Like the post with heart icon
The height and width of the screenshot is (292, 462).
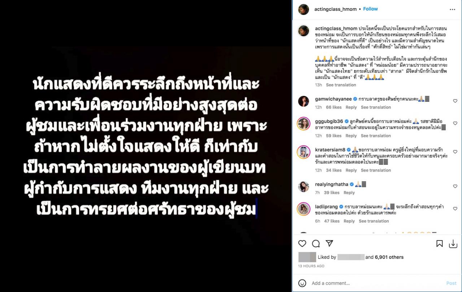302,244
